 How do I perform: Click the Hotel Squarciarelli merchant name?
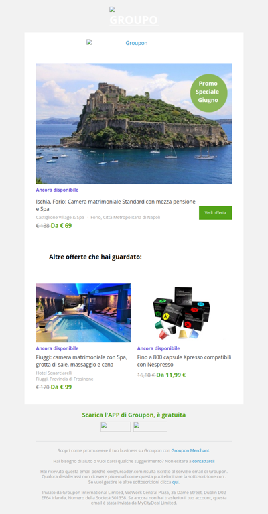(x=54, y=373)
